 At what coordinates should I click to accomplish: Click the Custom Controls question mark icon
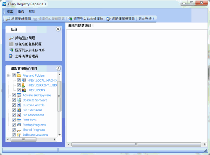tap(19, 105)
